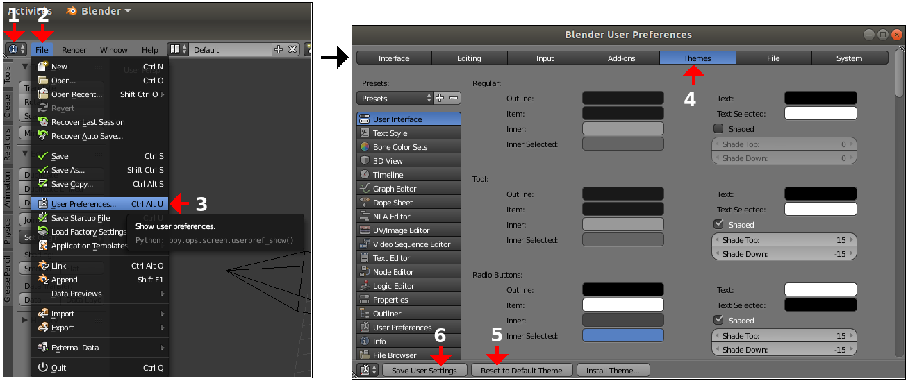This screenshot has width=908, height=381.
Task: Open the Animation tab in the tool shelf
Action: (x=8, y=188)
